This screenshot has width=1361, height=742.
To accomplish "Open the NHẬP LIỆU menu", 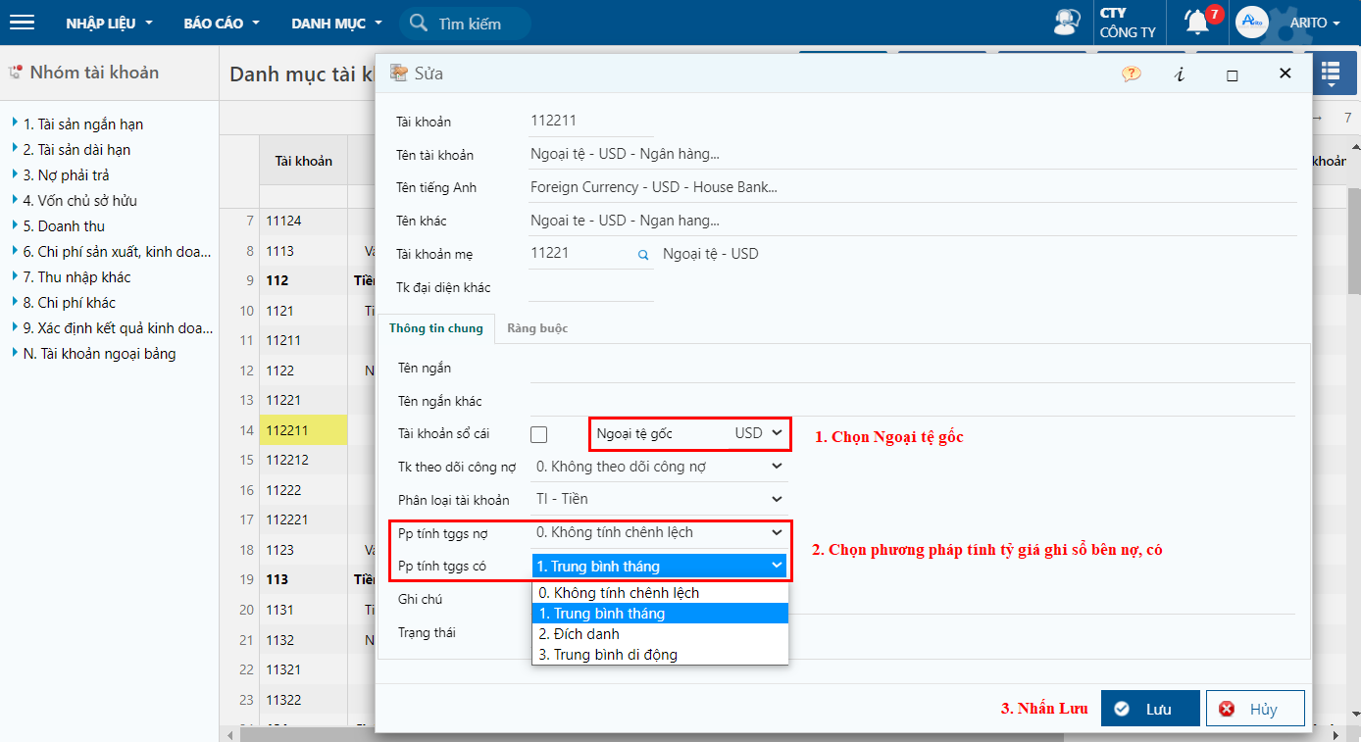I will pyautogui.click(x=109, y=23).
